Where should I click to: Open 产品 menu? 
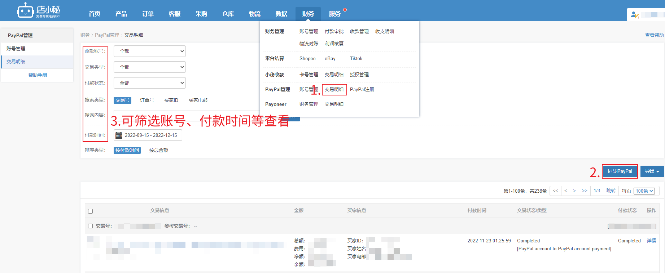click(121, 14)
